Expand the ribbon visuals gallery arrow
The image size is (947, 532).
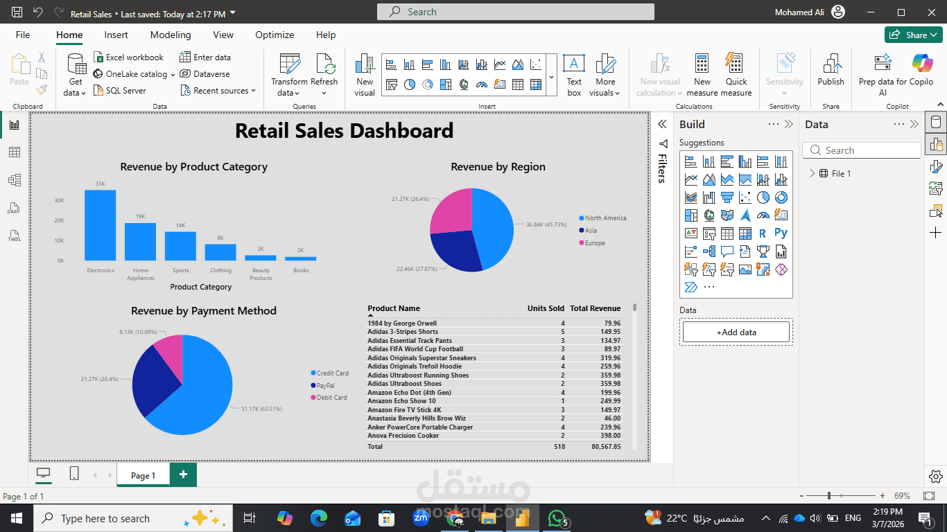tap(551, 76)
